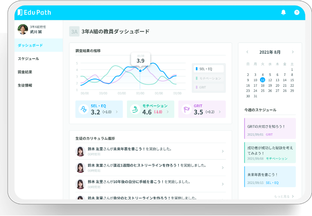
Task: Open the notifications bell icon
Action: coord(283,12)
